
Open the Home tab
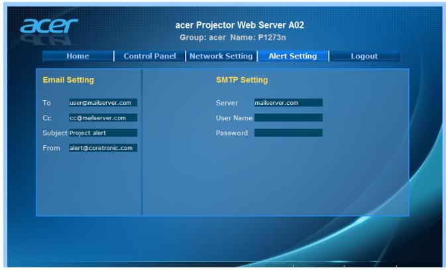(x=78, y=56)
